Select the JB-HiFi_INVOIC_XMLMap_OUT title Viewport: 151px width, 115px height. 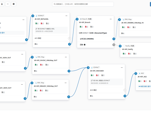point(46,60)
